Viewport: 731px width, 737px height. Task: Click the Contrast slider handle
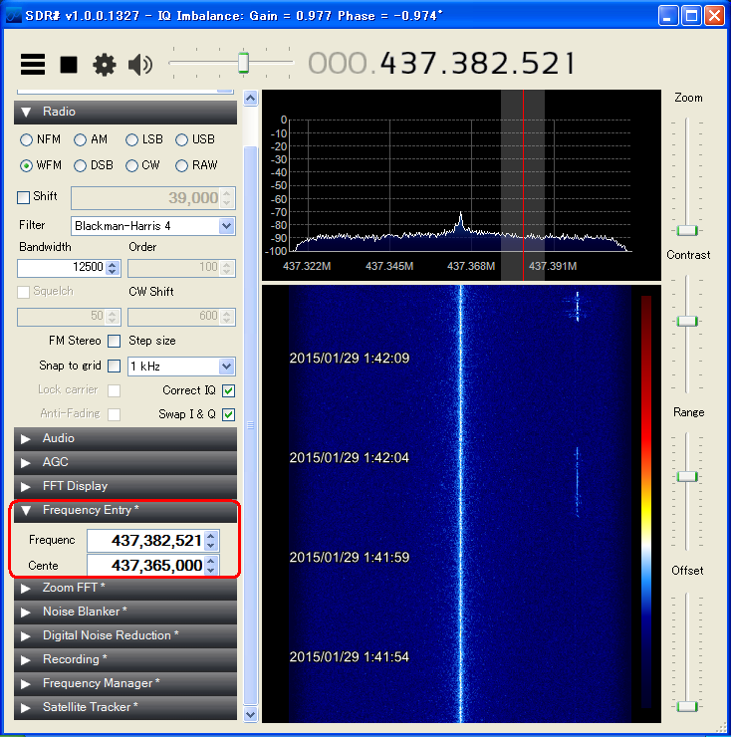point(687,322)
